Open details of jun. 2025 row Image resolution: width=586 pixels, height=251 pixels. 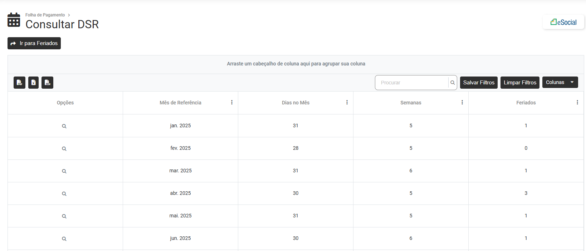(64, 239)
